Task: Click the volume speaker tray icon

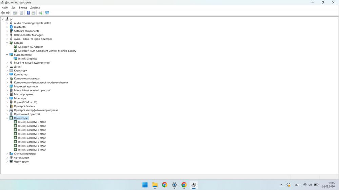Action: pyautogui.click(x=310, y=185)
